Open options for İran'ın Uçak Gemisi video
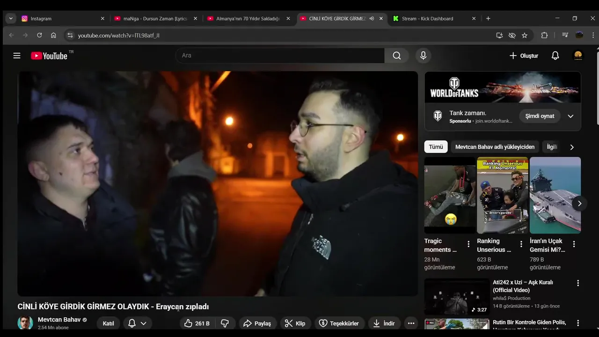This screenshot has height=337, width=599. click(x=574, y=244)
